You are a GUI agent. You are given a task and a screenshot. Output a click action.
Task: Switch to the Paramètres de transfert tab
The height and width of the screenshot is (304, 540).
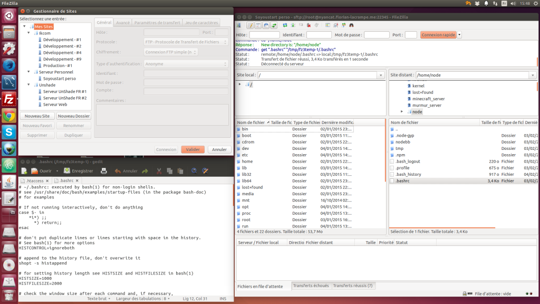pos(157,23)
